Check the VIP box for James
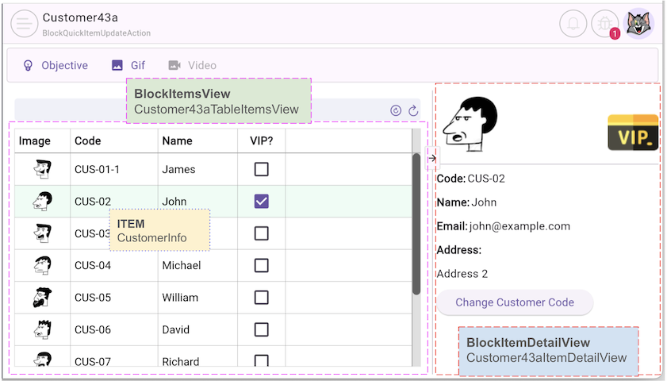The image size is (667, 381). (x=261, y=169)
